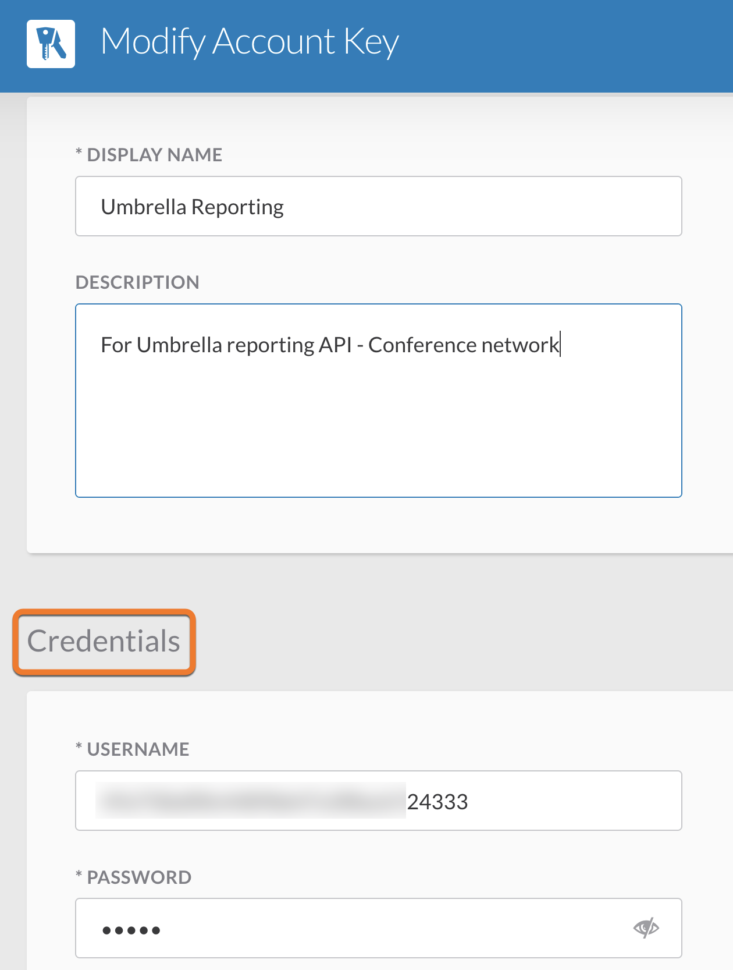Click the Credentials section heading
This screenshot has width=733, height=970.
[104, 642]
